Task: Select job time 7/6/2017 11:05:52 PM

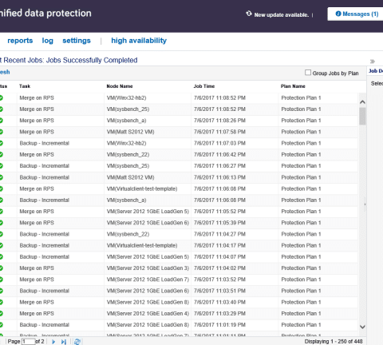Action: [219, 212]
